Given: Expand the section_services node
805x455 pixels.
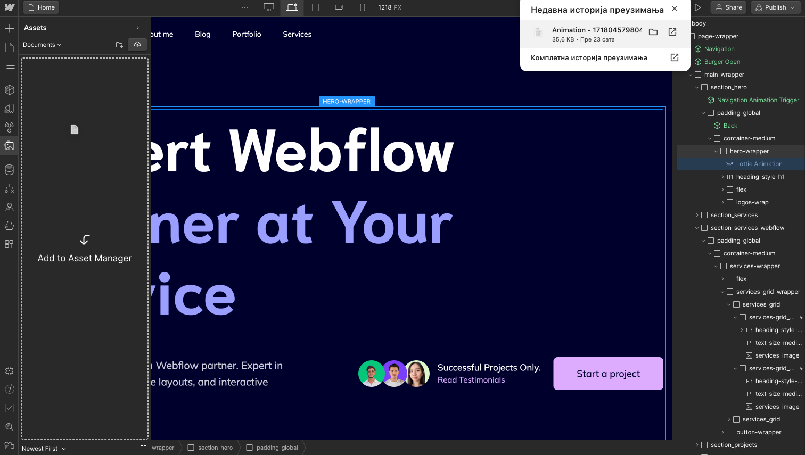Looking at the screenshot, I should click(x=697, y=215).
